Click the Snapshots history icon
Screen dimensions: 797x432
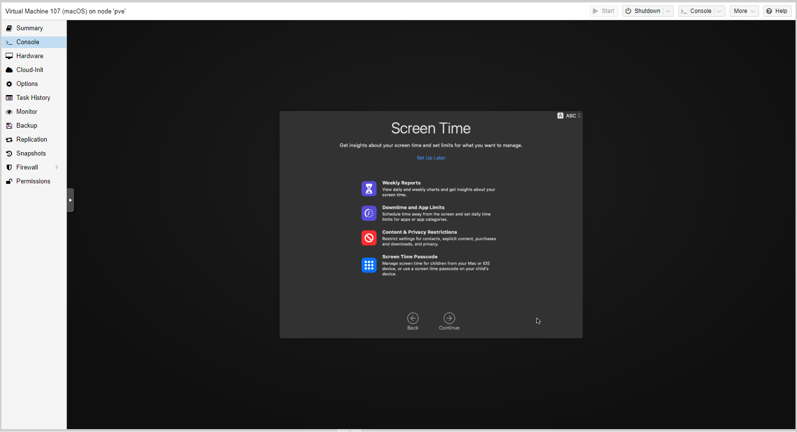pyautogui.click(x=9, y=154)
